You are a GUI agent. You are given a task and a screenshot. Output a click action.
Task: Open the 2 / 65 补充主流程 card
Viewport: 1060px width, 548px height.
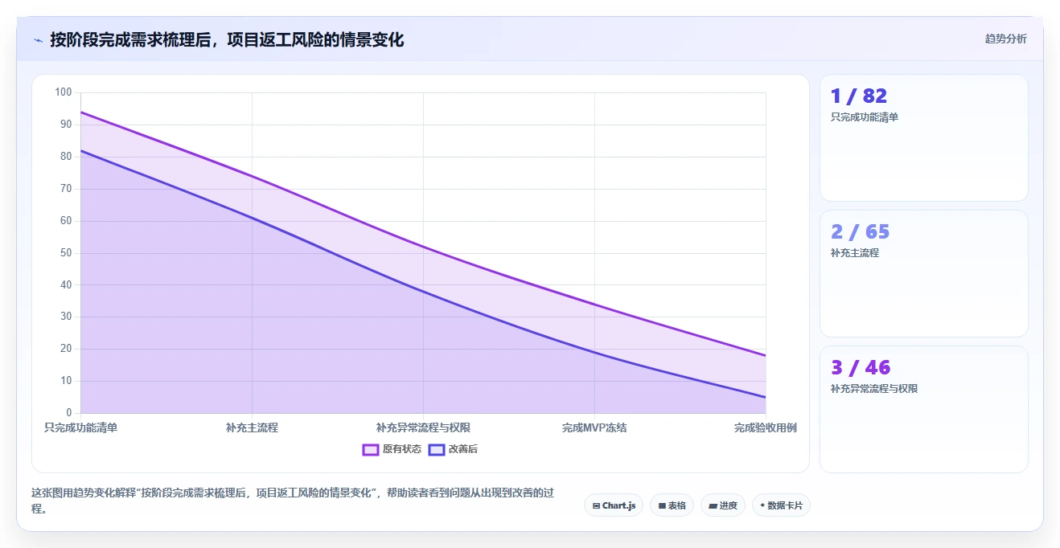click(x=923, y=273)
